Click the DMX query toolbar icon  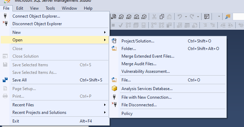(129, 17)
